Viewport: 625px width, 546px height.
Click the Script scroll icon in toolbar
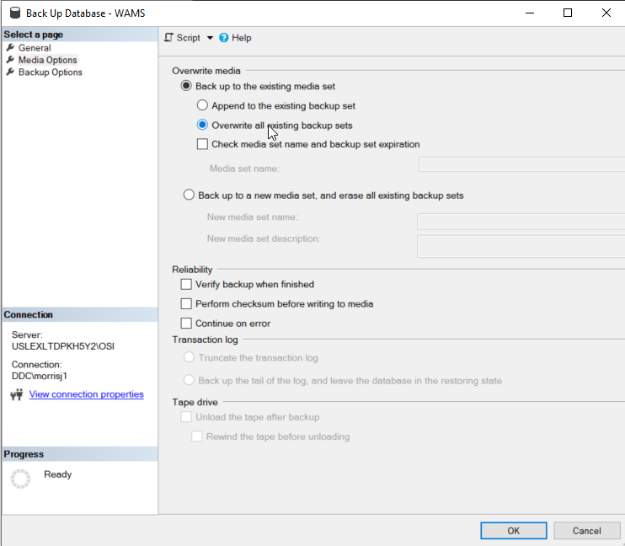[x=168, y=38]
